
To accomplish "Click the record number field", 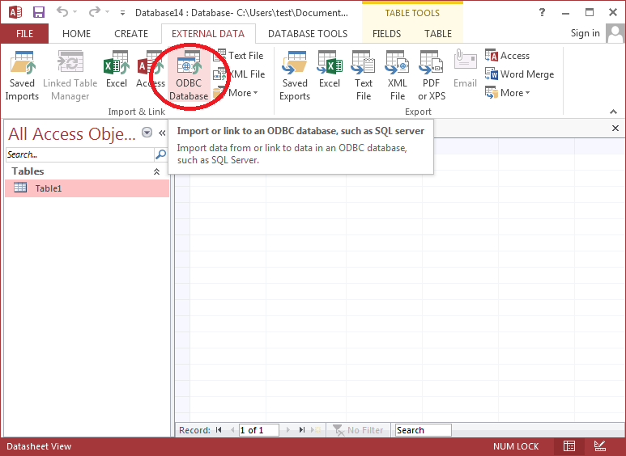I will [x=258, y=430].
